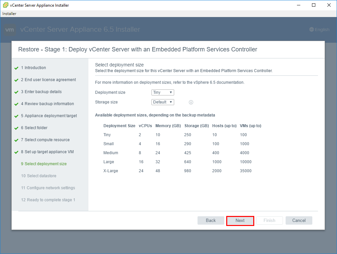Select step 12 Ready to complete stage 1
Viewport: 337px width, 254px height.
[48, 200]
